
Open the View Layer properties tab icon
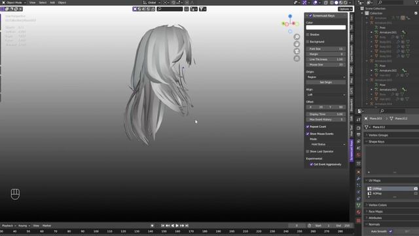point(359,142)
